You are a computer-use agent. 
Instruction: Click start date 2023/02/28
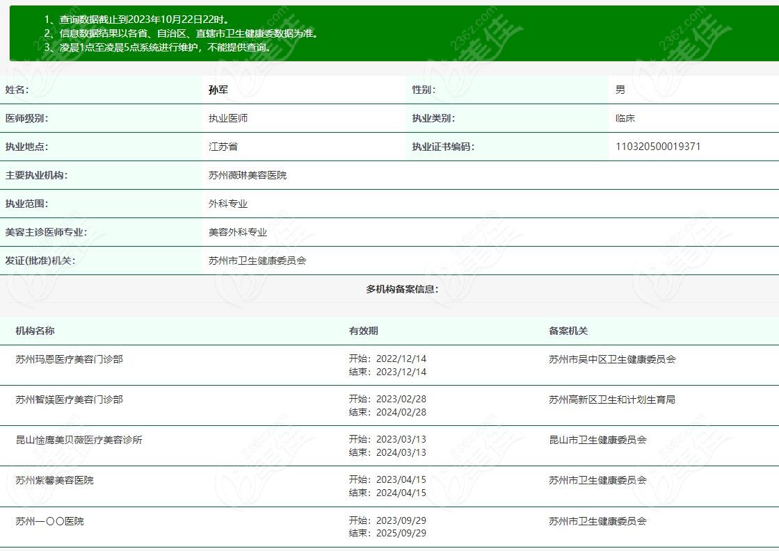401,399
